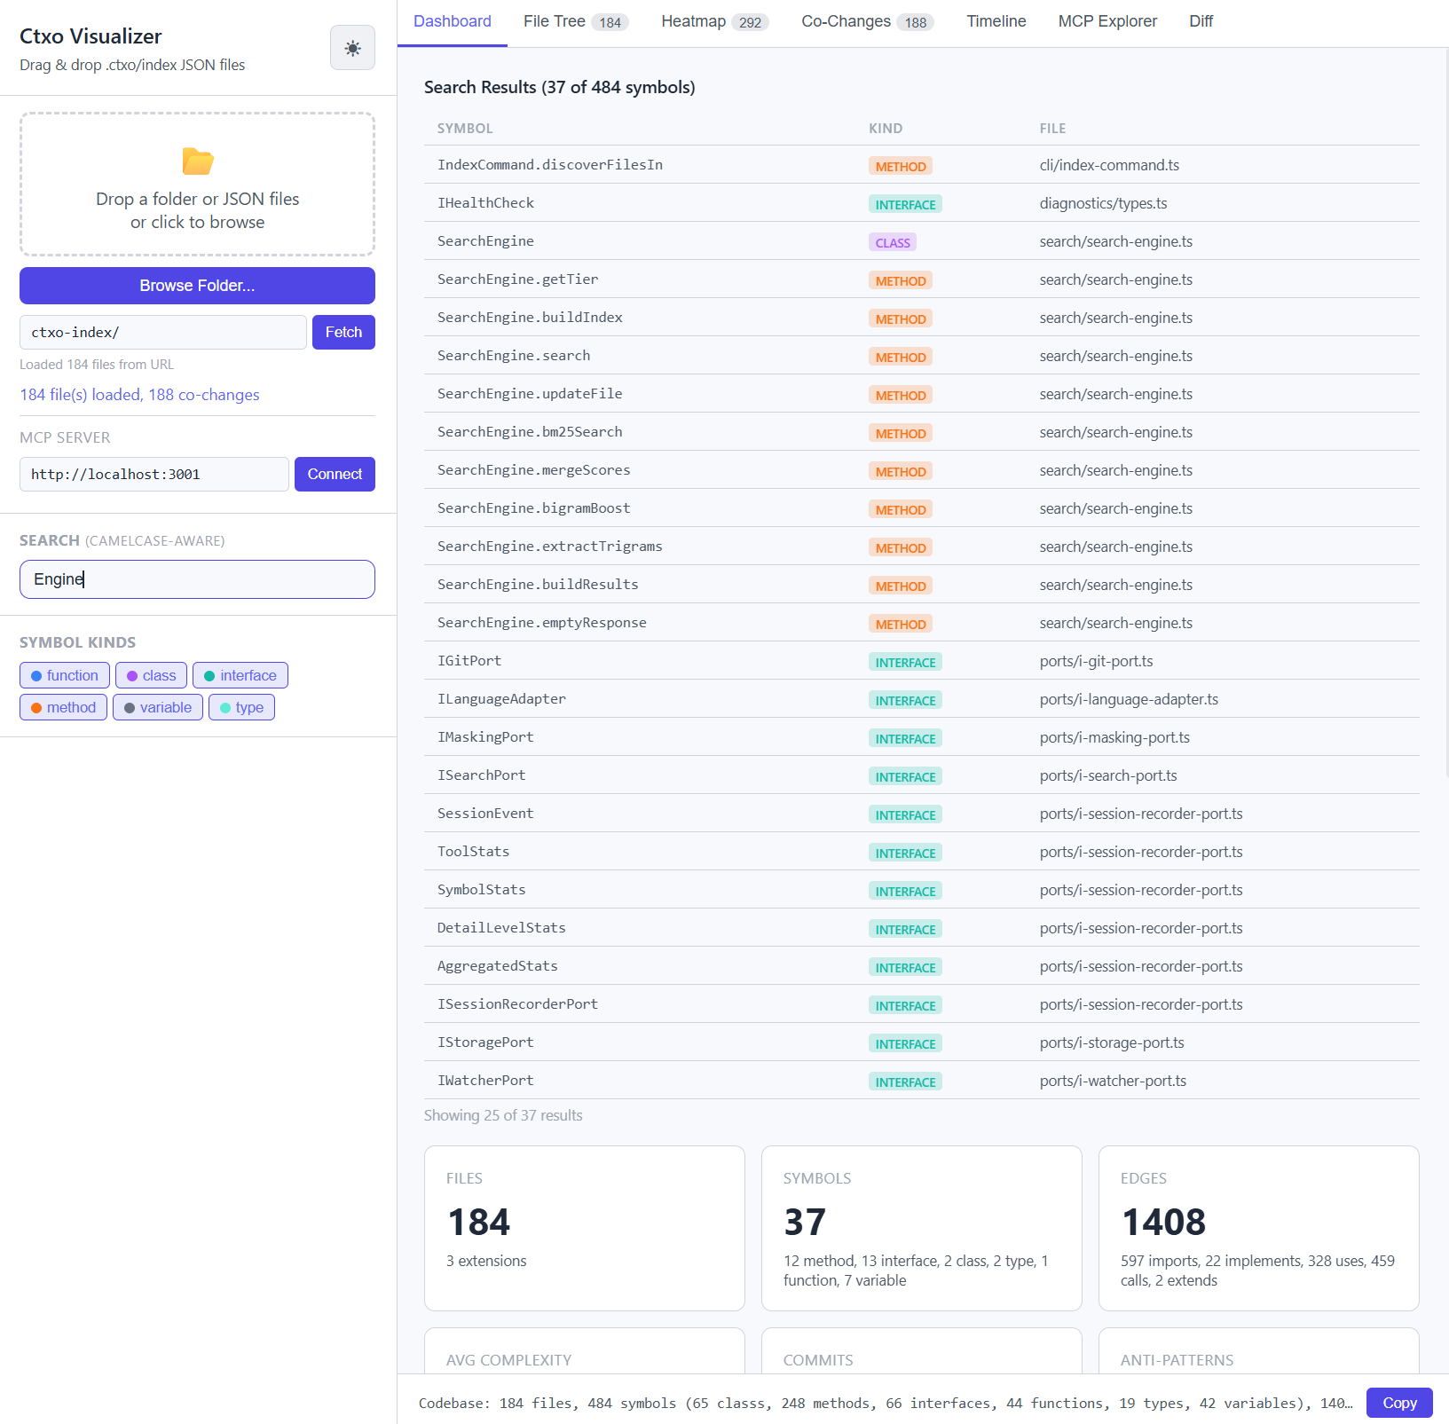Open the MCP Explorer tab
Image resolution: width=1449 pixels, height=1424 pixels.
tap(1107, 22)
